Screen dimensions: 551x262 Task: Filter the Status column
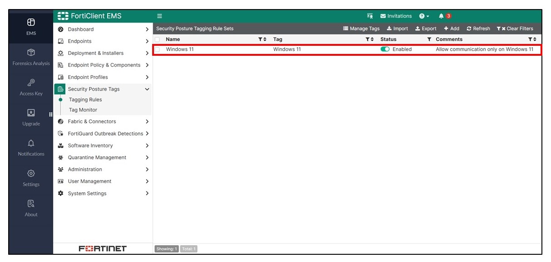[x=429, y=39]
